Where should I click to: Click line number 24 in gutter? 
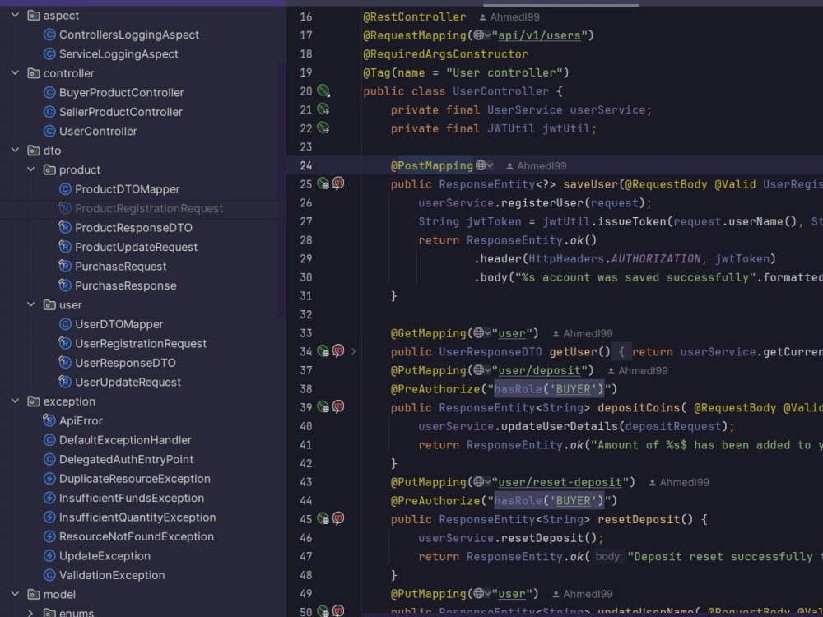[306, 165]
